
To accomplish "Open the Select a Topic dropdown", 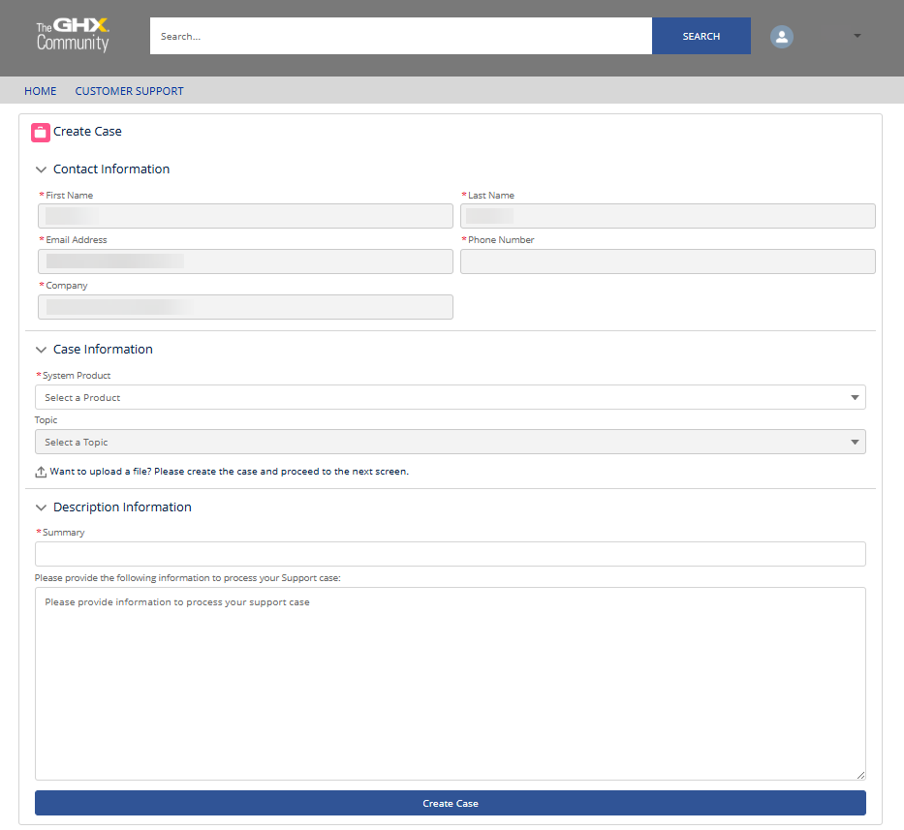I will pyautogui.click(x=450, y=442).
